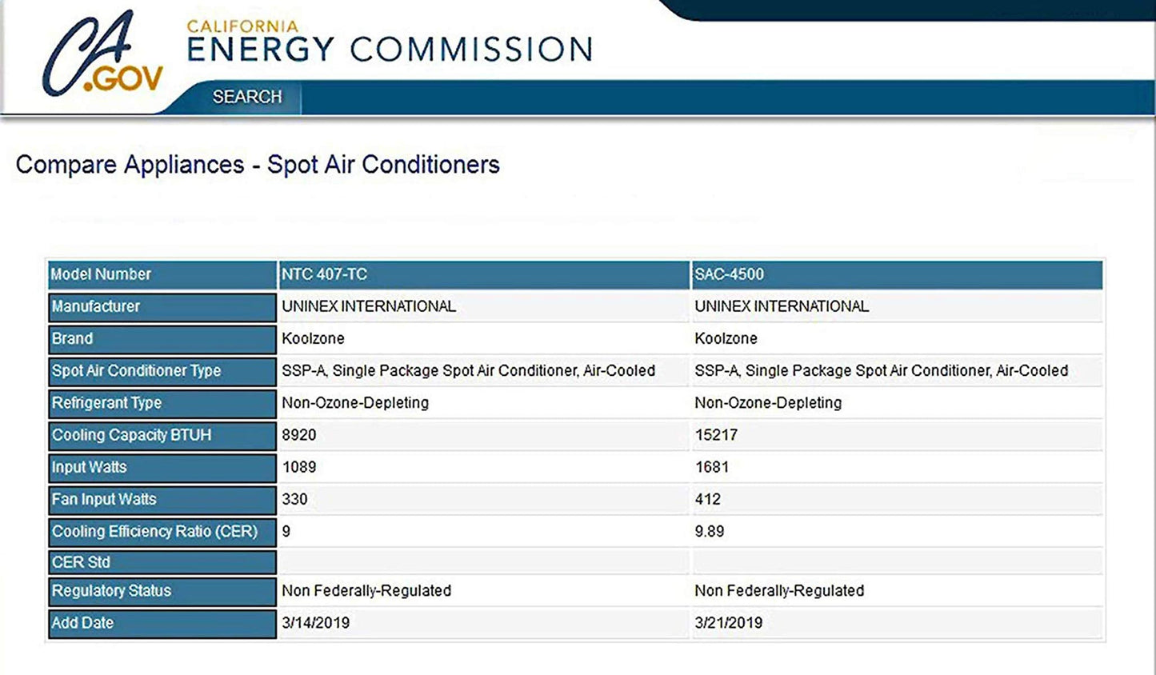Click the 3/14/2019 add date value
The width and height of the screenshot is (1156, 675).
[315, 623]
